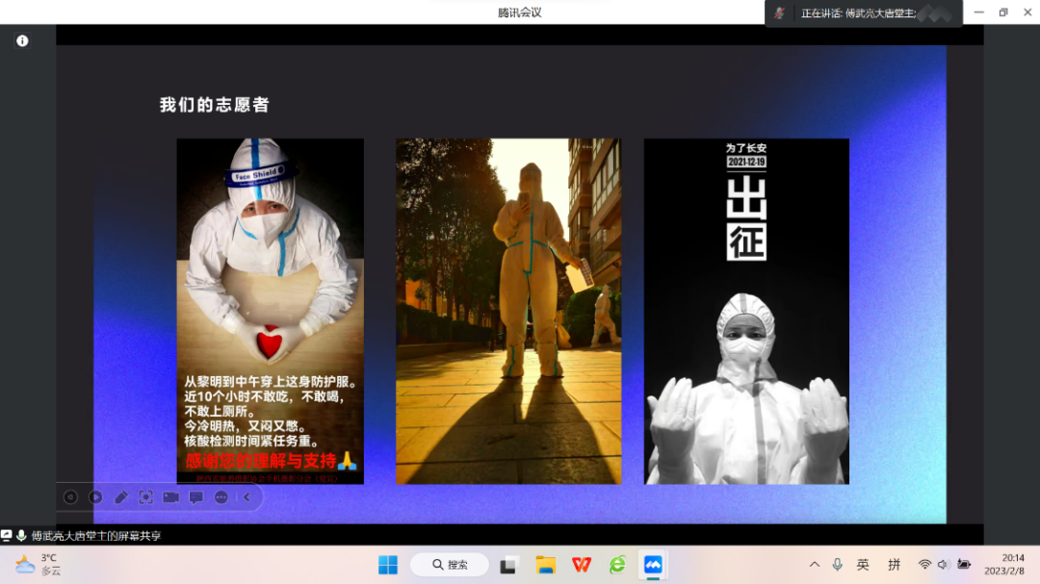Open the weather widget showing 3°C
Viewport: 1040px width, 584px height.
point(39,565)
